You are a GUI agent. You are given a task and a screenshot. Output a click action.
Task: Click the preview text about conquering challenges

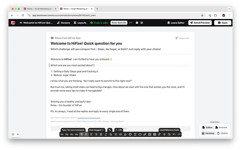[x=106, y=49]
